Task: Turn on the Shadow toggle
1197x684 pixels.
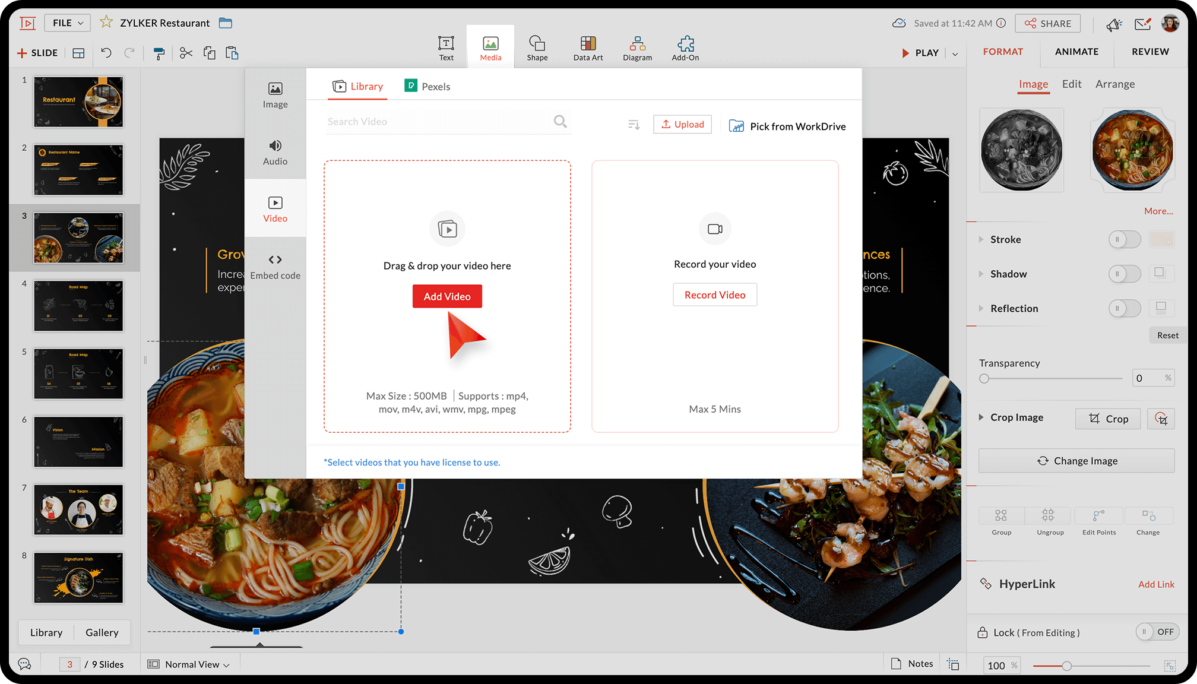Action: click(x=1124, y=274)
